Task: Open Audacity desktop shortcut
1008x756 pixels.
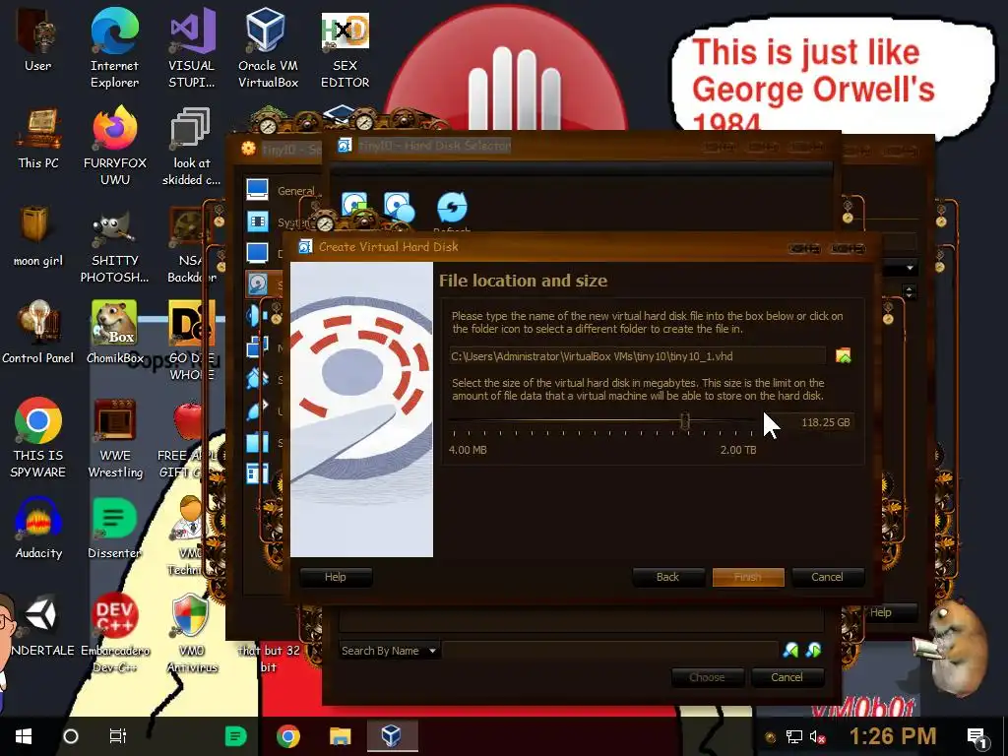Action: pyautogui.click(x=38, y=528)
